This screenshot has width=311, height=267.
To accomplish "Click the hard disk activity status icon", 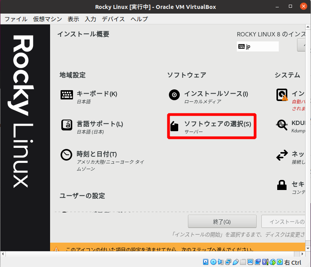I will (206, 262).
